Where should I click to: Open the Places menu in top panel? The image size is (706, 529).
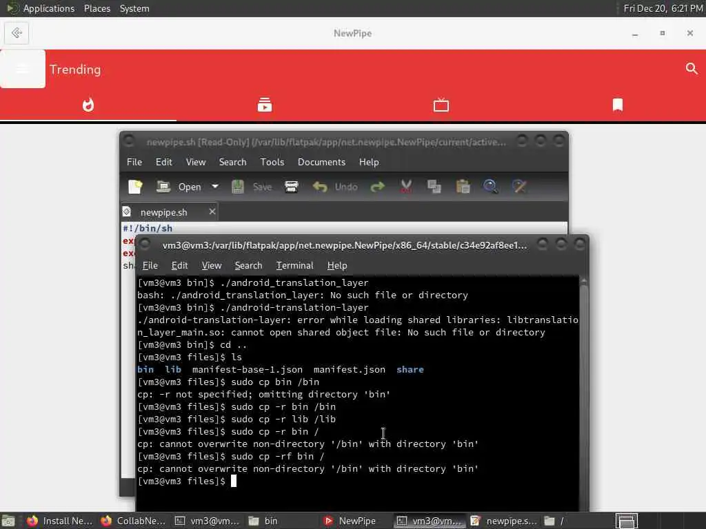pos(97,8)
